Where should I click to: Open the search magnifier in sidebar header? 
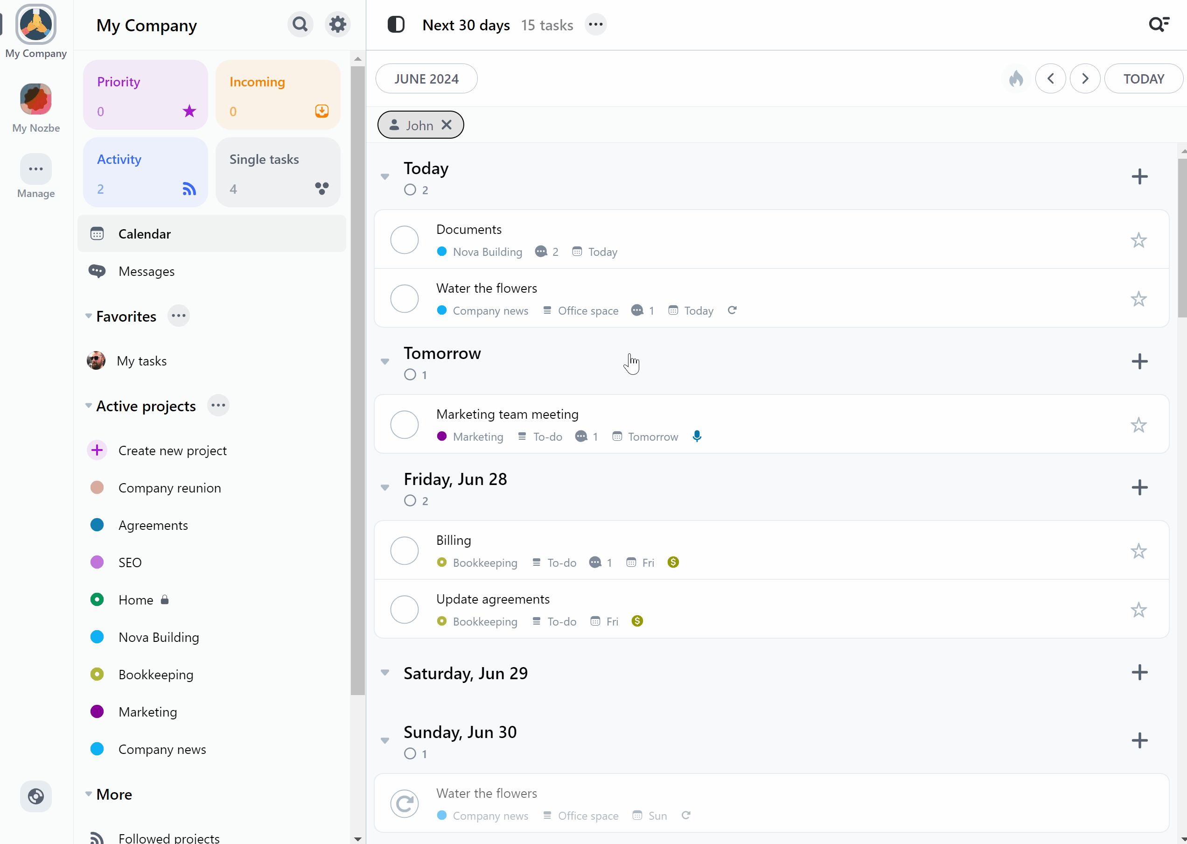tap(300, 24)
